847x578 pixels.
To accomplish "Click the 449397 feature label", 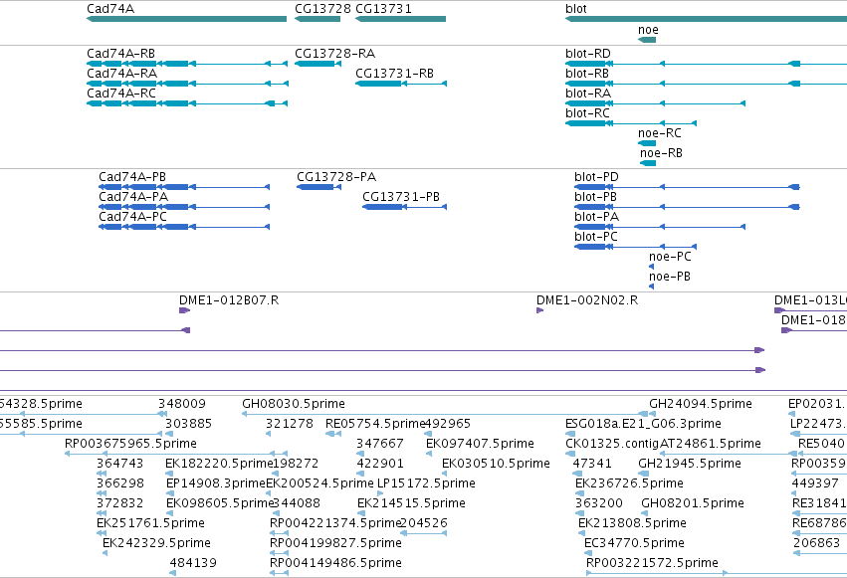I will click(x=815, y=484).
